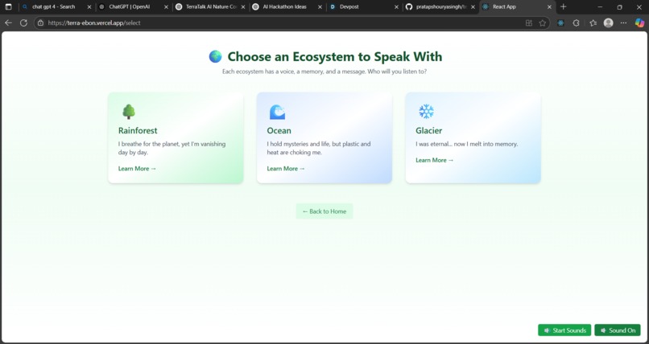Open the browser settings ellipsis menu
This screenshot has width=649, height=344.
click(624, 23)
